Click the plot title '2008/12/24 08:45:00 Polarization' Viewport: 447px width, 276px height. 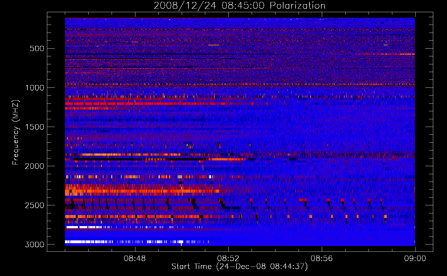240,6
